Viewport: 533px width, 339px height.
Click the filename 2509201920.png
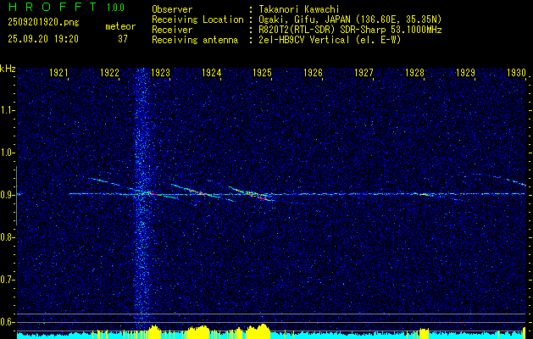tap(43, 23)
